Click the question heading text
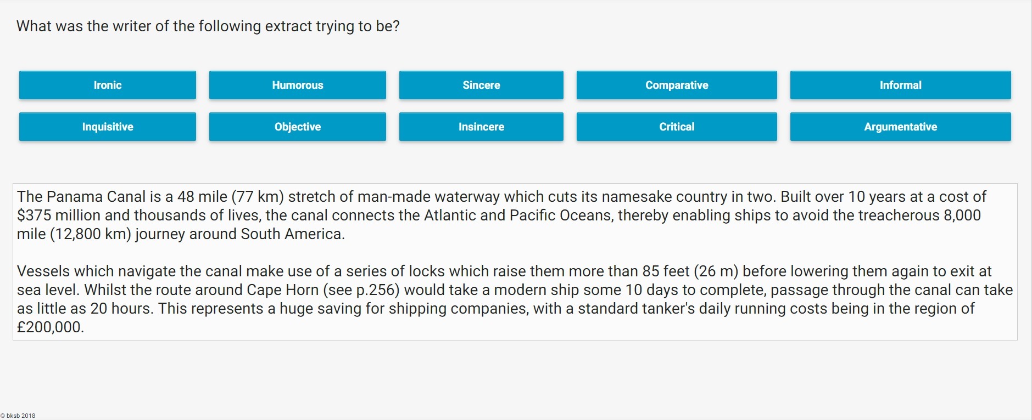Screen dimensions: 1032x420 tap(208, 26)
